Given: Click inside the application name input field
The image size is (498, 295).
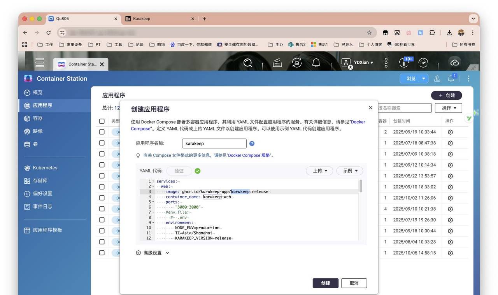Looking at the screenshot, I should click(214, 143).
